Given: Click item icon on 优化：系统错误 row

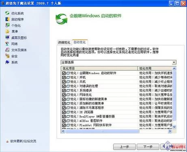Looking at the screenshot, I should click(x=68, y=90).
